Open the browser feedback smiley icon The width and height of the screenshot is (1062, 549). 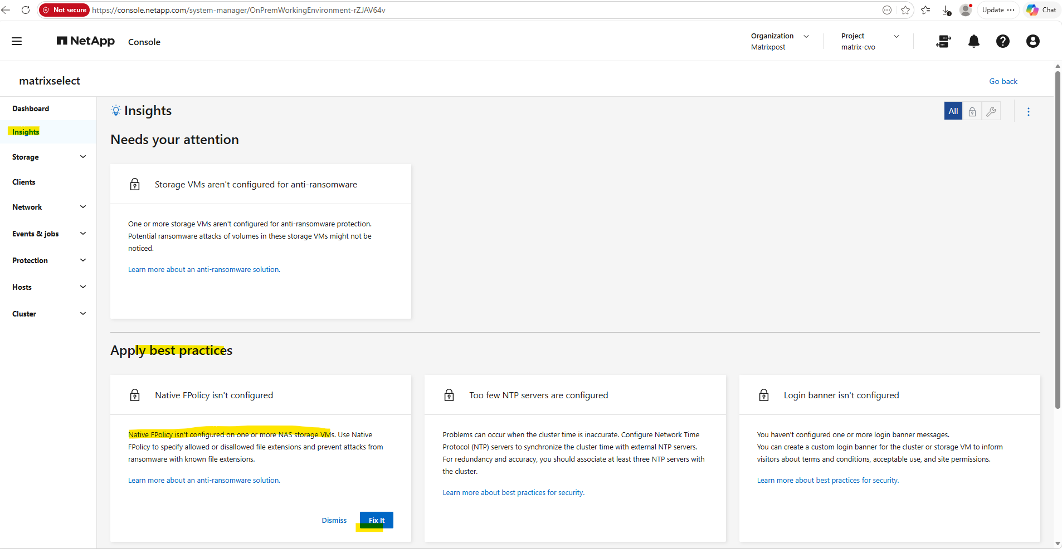(x=887, y=10)
